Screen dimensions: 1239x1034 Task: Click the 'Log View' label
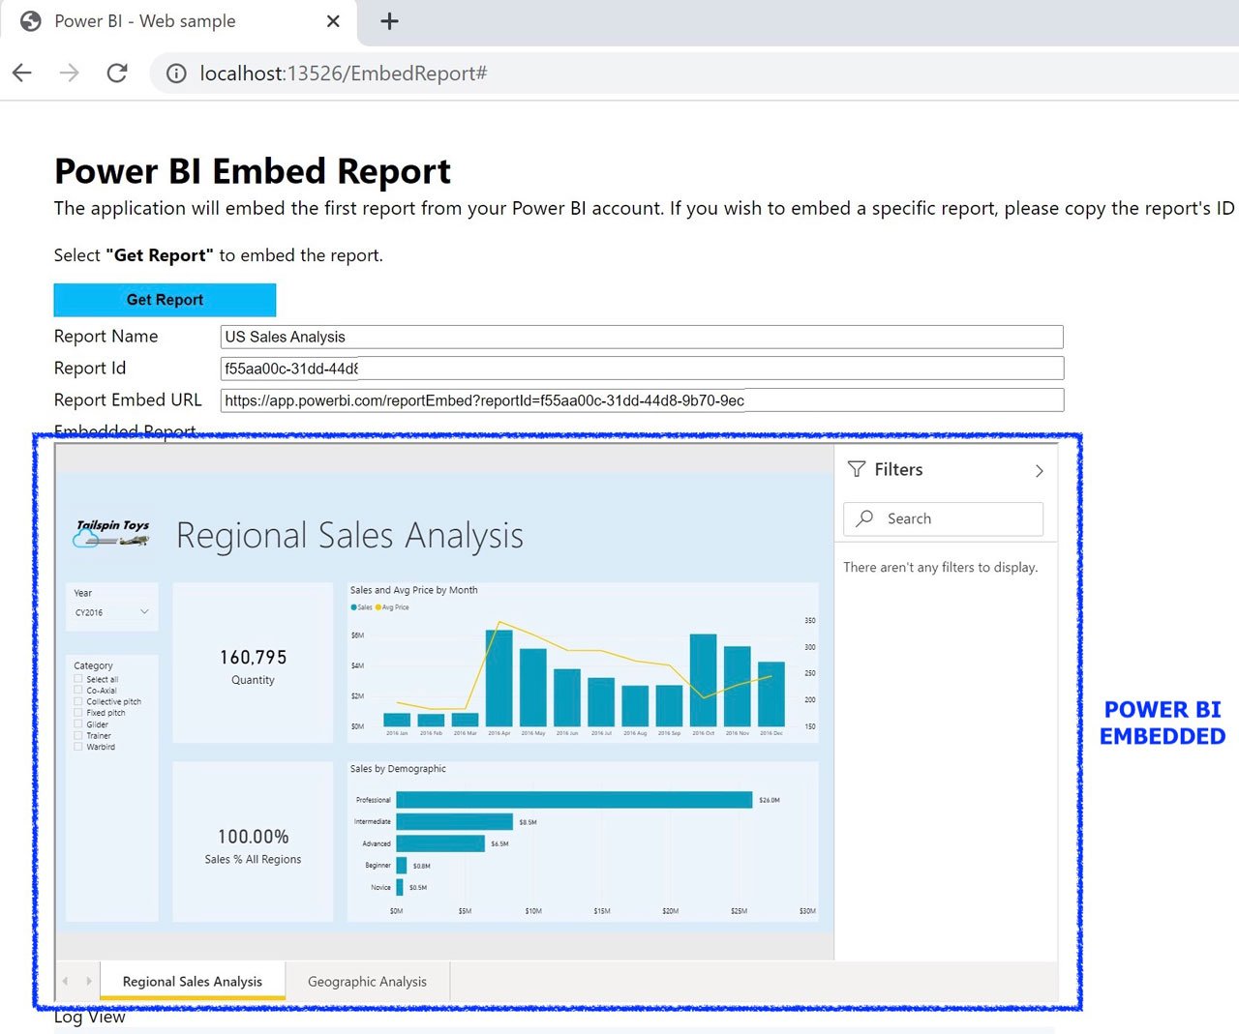pyautogui.click(x=89, y=1018)
